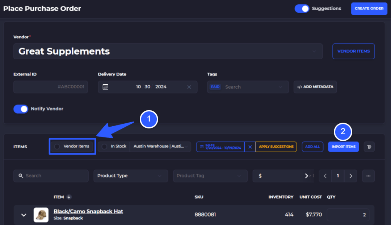Open the sales date range picker

click(220, 147)
